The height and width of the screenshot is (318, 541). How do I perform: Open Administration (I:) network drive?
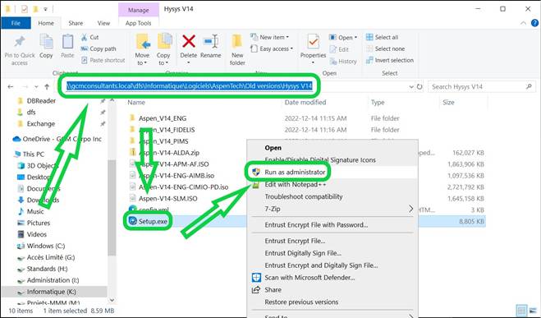click(x=48, y=280)
